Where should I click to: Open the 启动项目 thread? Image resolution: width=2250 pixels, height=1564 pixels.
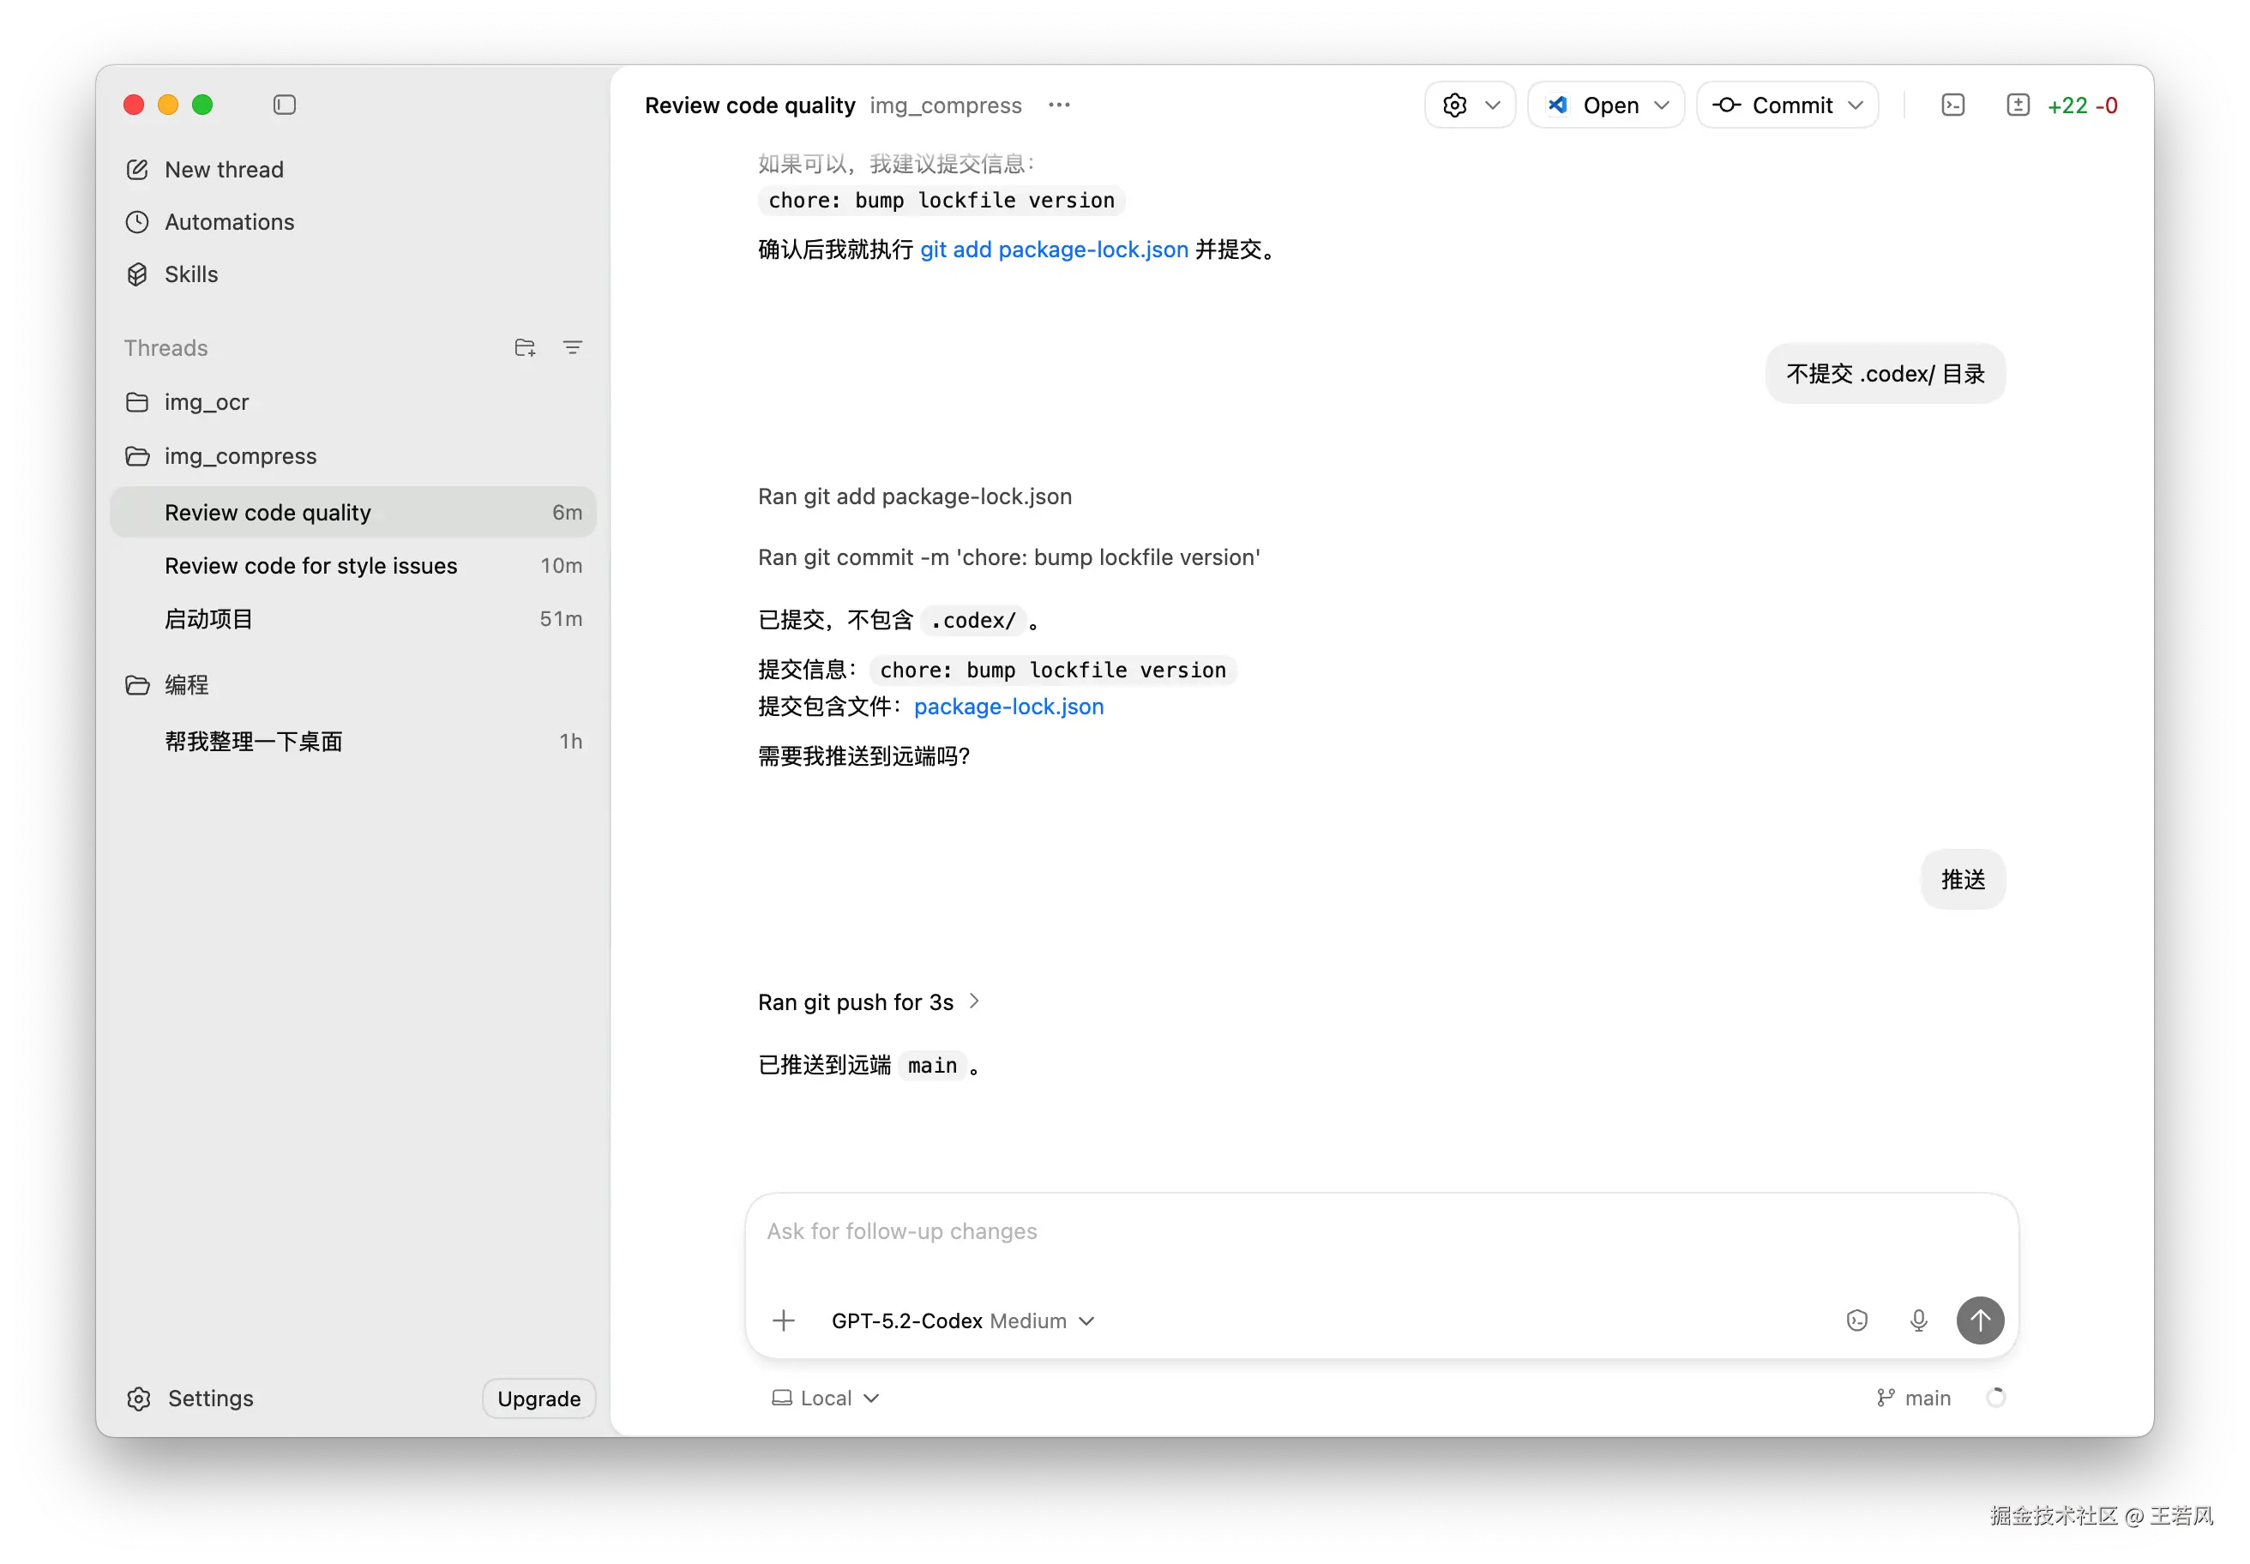click(208, 619)
